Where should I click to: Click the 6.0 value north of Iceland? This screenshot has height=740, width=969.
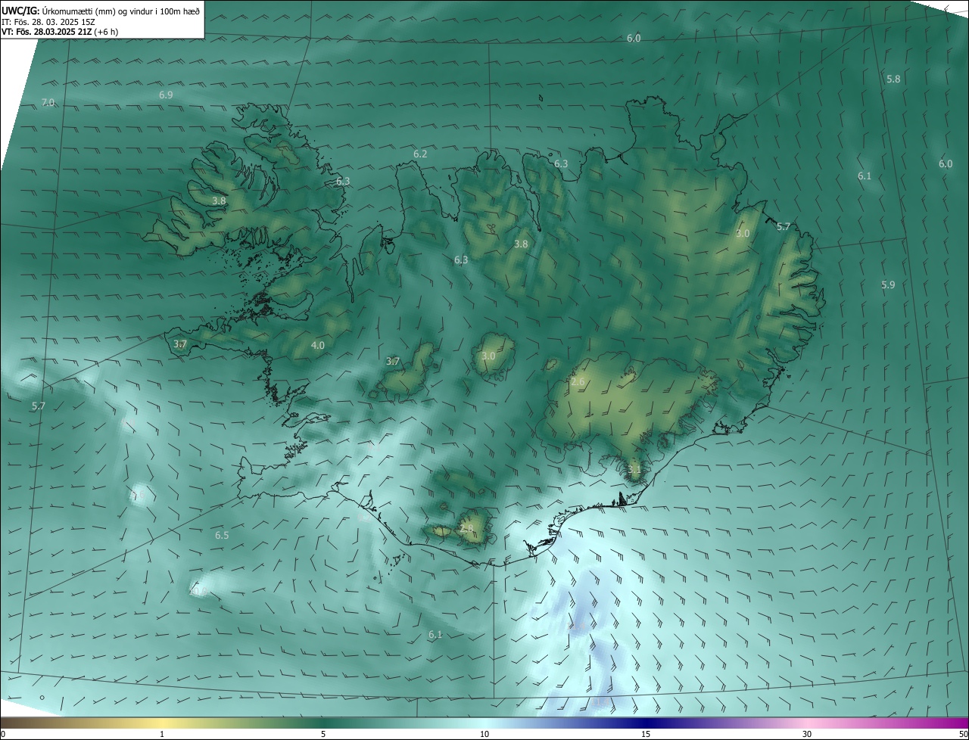click(634, 38)
